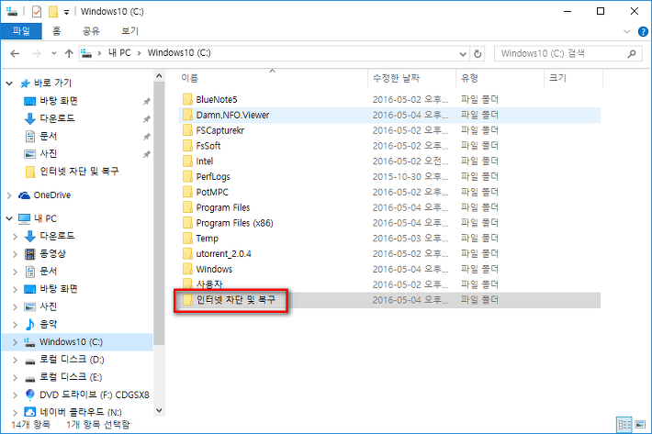This screenshot has width=652, height=434.
Task: Select 다운로드 under quick access
Action: tap(57, 118)
